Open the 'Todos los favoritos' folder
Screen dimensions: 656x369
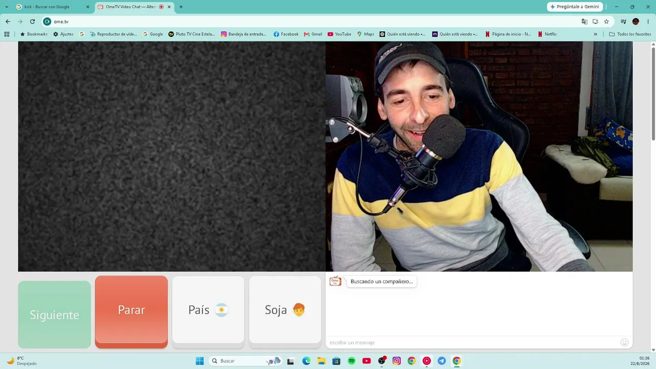click(630, 34)
